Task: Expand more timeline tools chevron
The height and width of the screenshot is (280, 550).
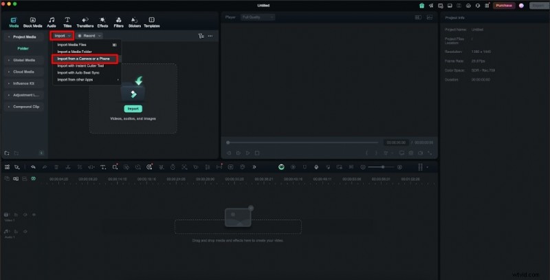Action: point(254,167)
